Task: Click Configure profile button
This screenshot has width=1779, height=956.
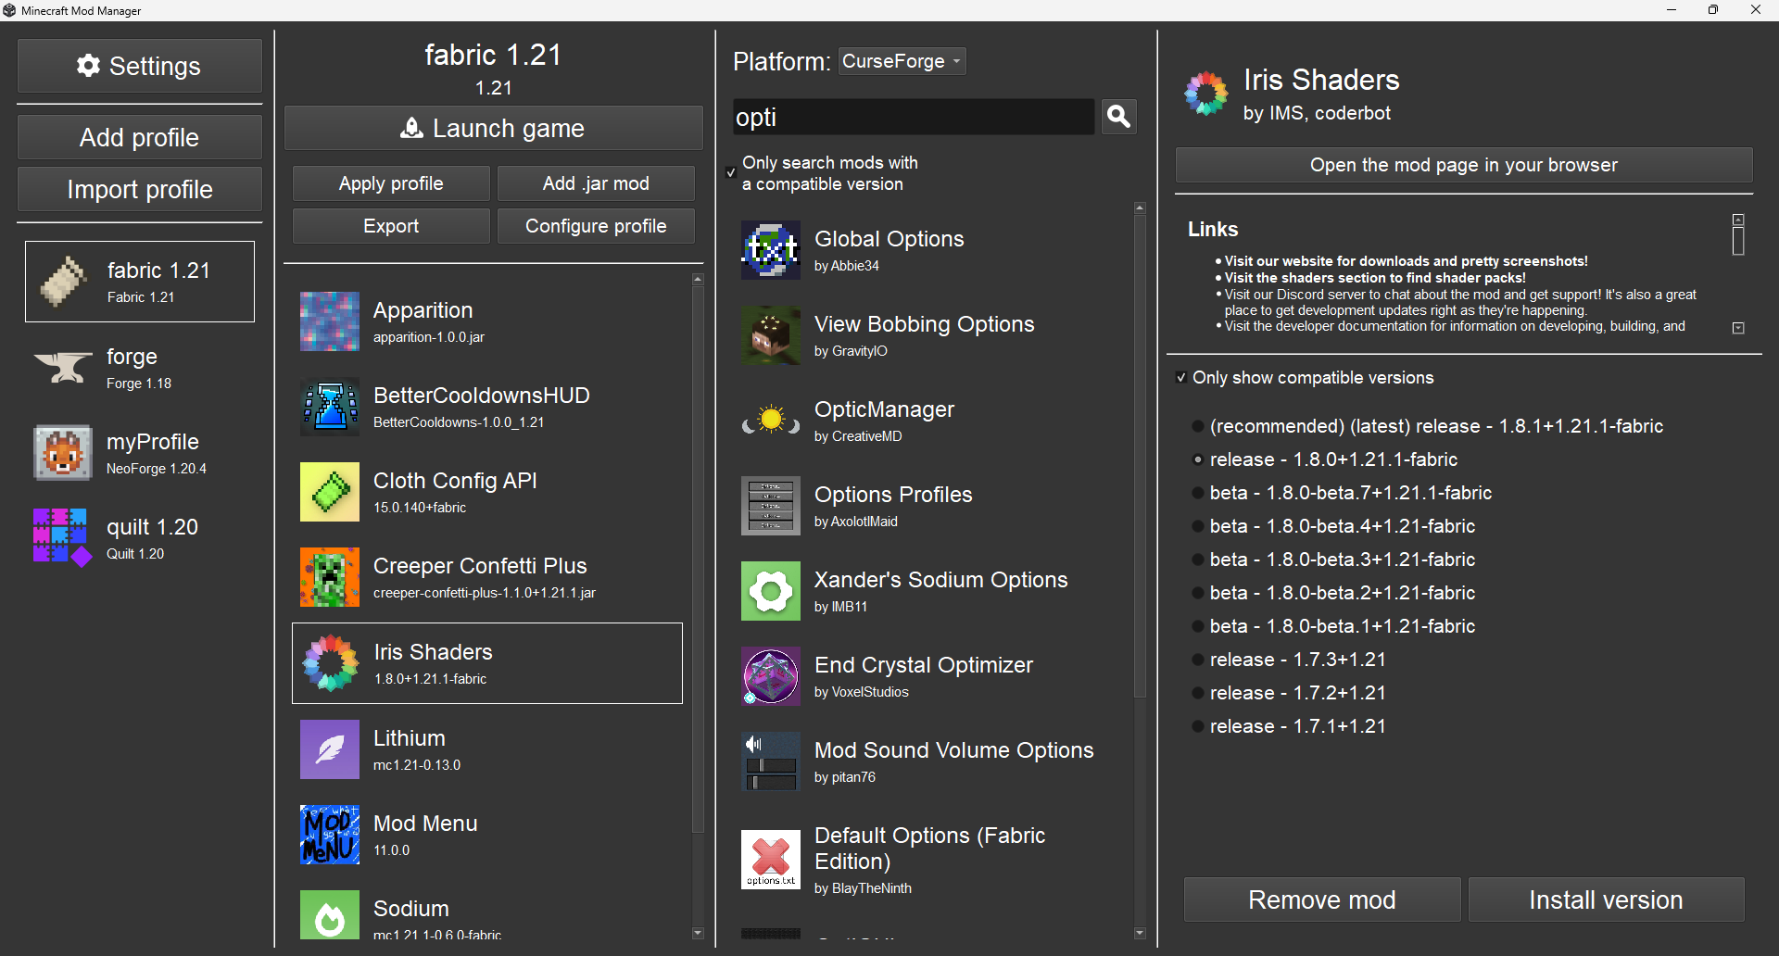Action: click(596, 226)
